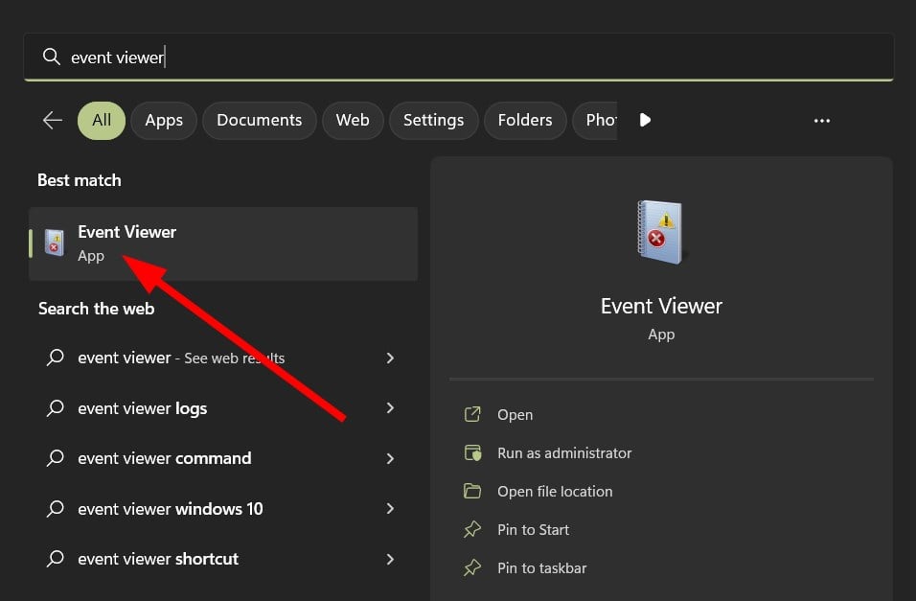This screenshot has width=916, height=601.
Task: Click the Run as administrator shield icon
Action: pos(472,452)
